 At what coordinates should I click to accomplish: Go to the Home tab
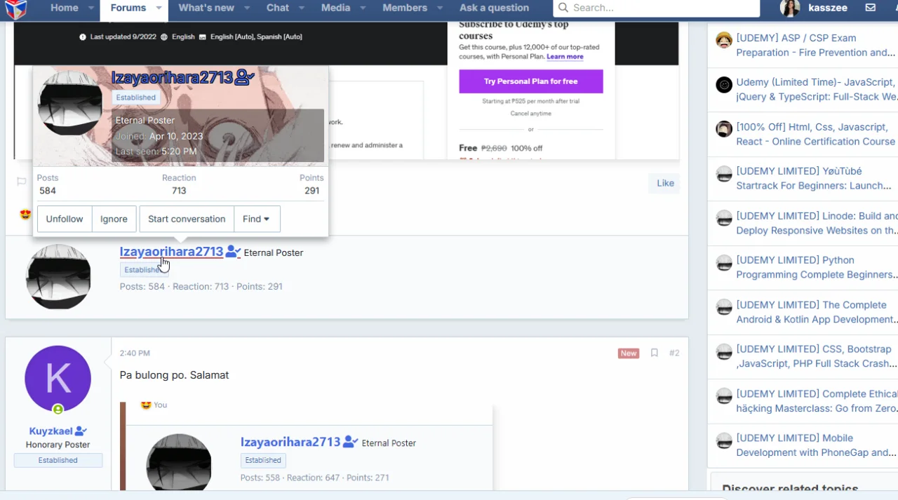pyautogui.click(x=65, y=8)
